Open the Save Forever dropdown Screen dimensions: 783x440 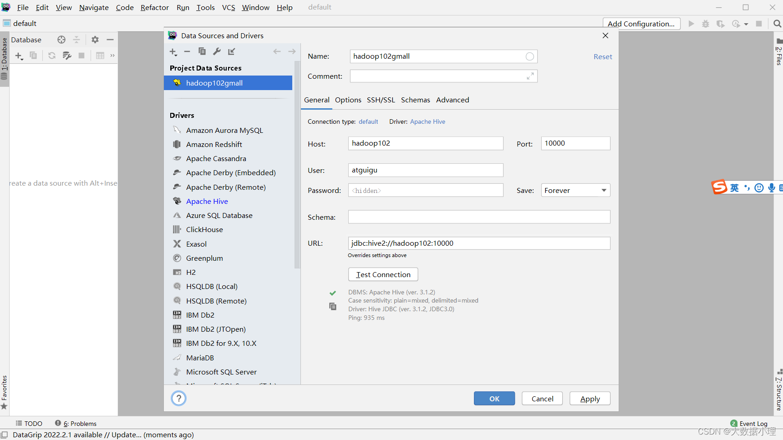pos(575,190)
